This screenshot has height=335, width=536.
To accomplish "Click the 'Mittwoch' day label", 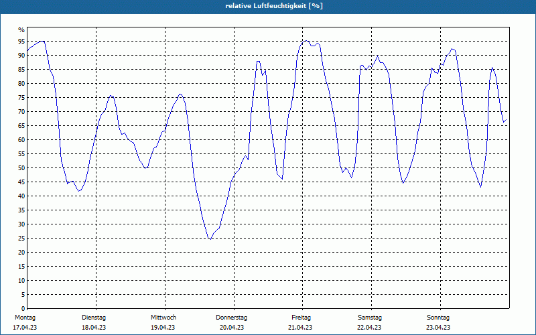I will 163,318.
